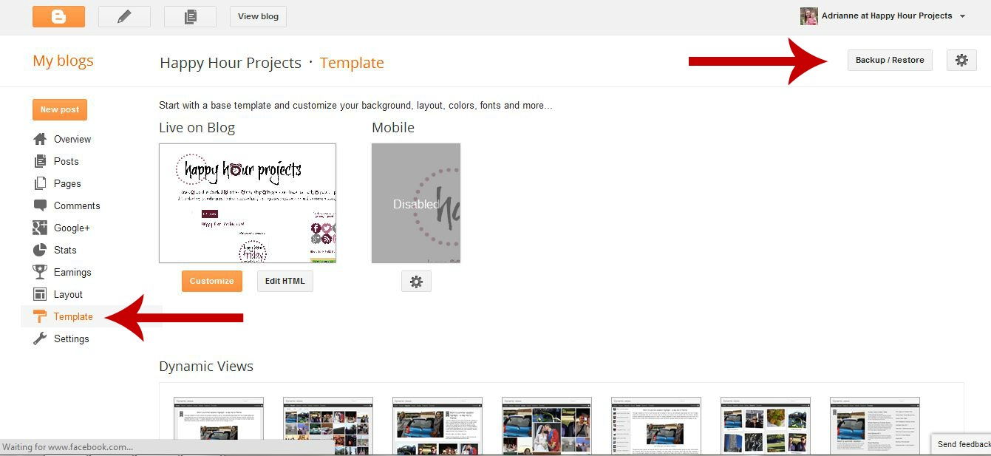Select the fifth Dynamic Views template thumbnail
The width and height of the screenshot is (991, 456).
coord(656,426)
